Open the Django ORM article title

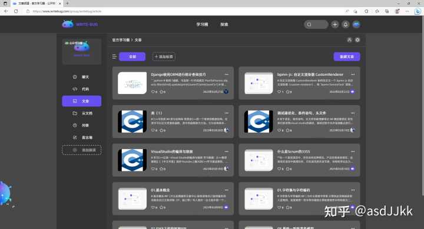tap(178, 75)
